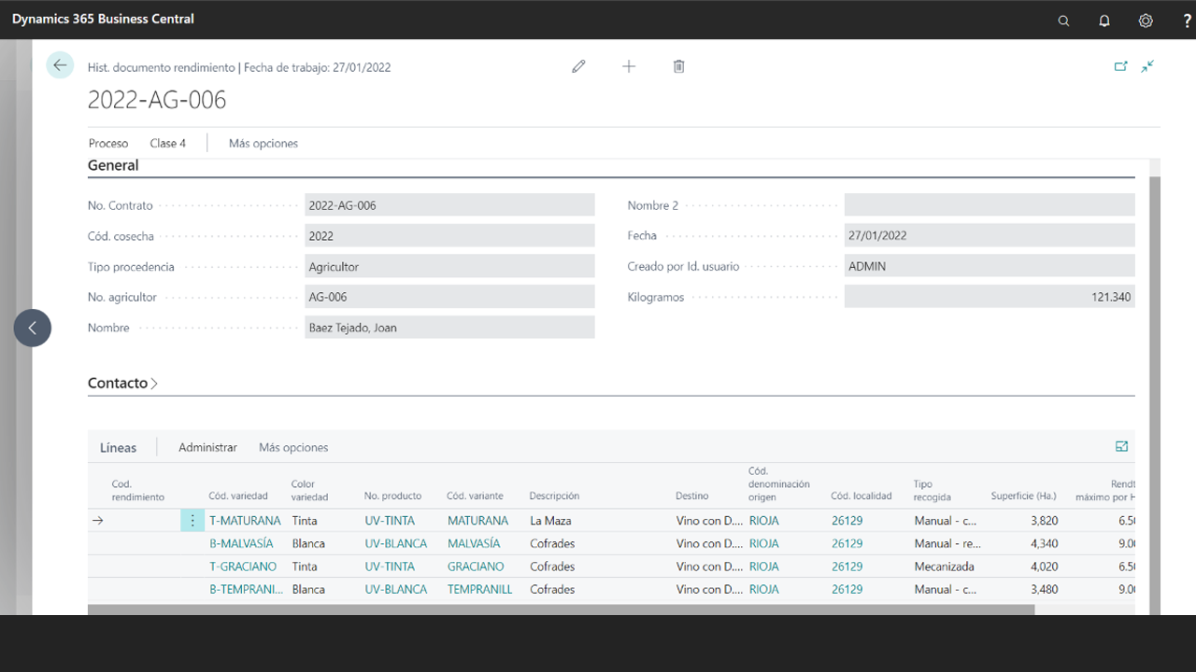Open UV-TINTA product in T-MATURANA row
Viewport: 1196px width, 672px height.
[390, 521]
